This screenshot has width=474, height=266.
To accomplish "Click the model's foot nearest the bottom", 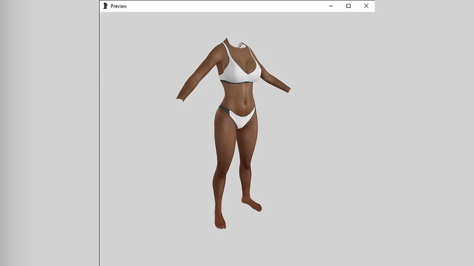I will 220,221.
